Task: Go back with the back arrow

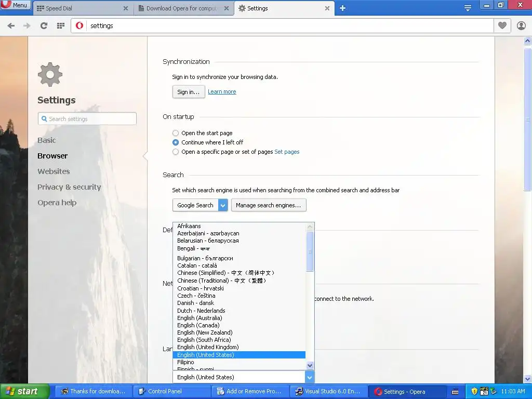Action: [11, 25]
